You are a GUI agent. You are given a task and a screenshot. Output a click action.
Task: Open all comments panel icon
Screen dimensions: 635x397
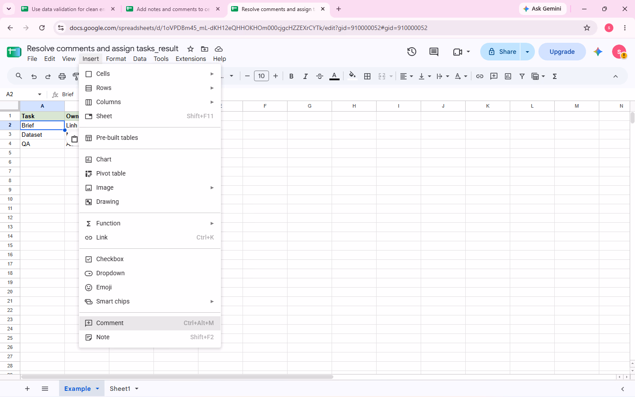tap(434, 52)
